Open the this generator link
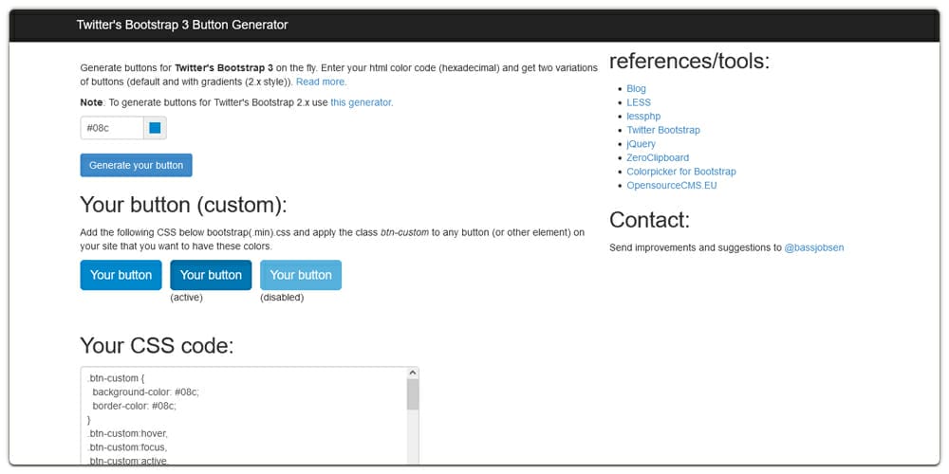This screenshot has height=474, width=949. pyautogui.click(x=362, y=102)
